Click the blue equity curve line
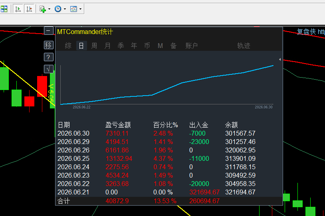 coord(167,89)
